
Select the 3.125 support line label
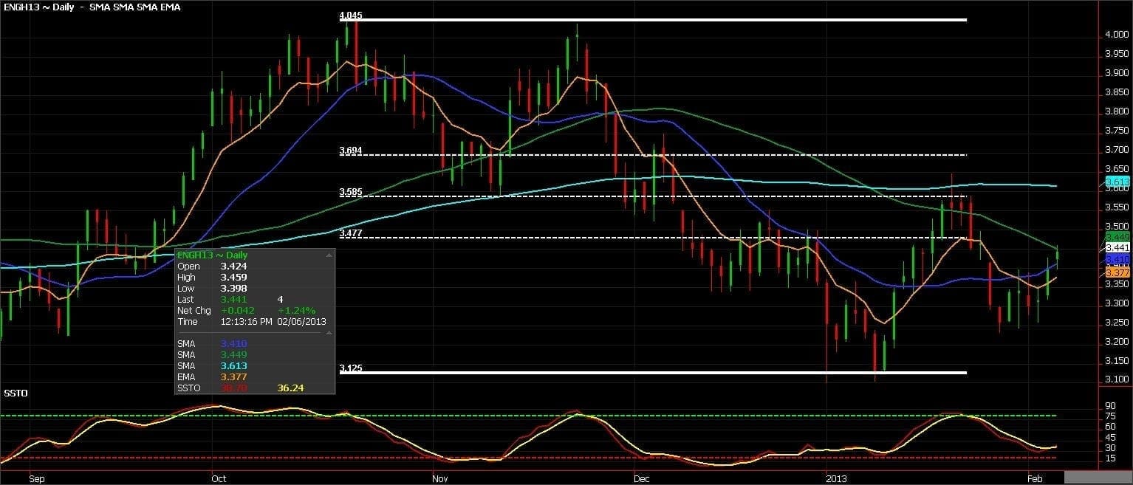pyautogui.click(x=351, y=368)
